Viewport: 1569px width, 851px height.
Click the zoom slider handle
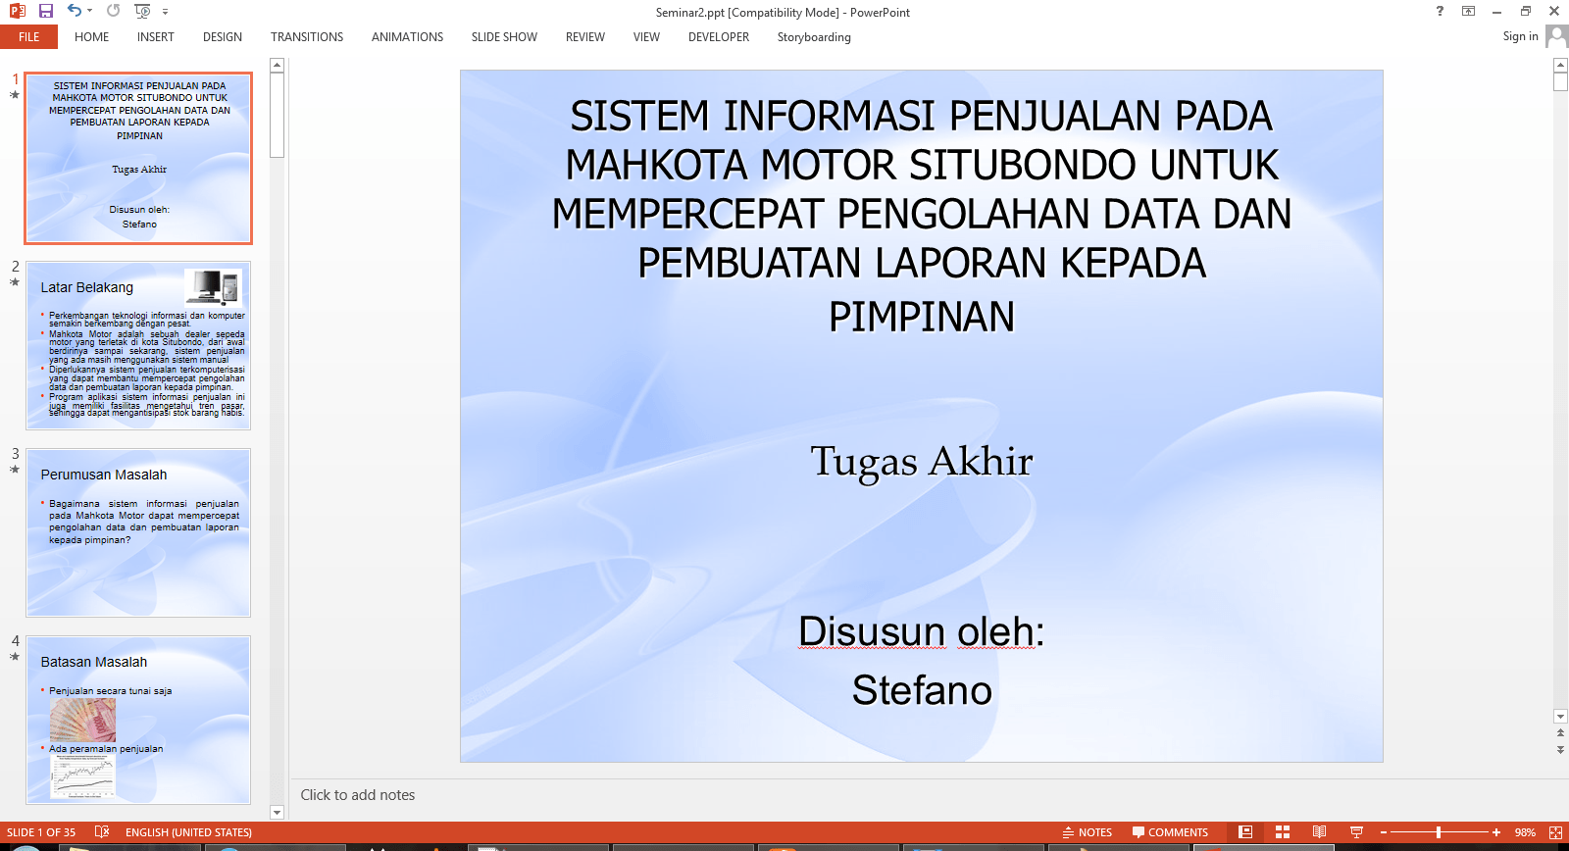click(1439, 832)
